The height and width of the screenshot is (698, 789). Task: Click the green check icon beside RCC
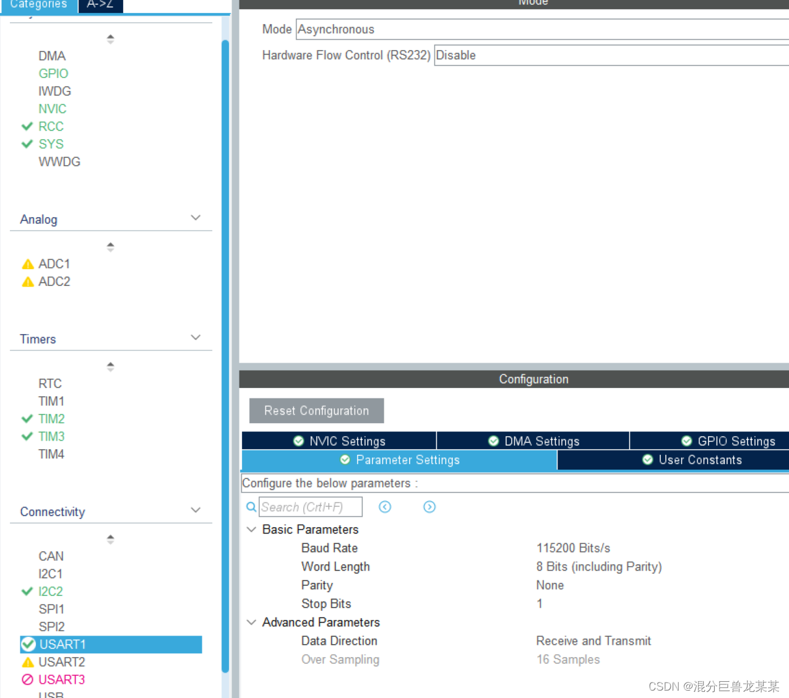point(27,126)
